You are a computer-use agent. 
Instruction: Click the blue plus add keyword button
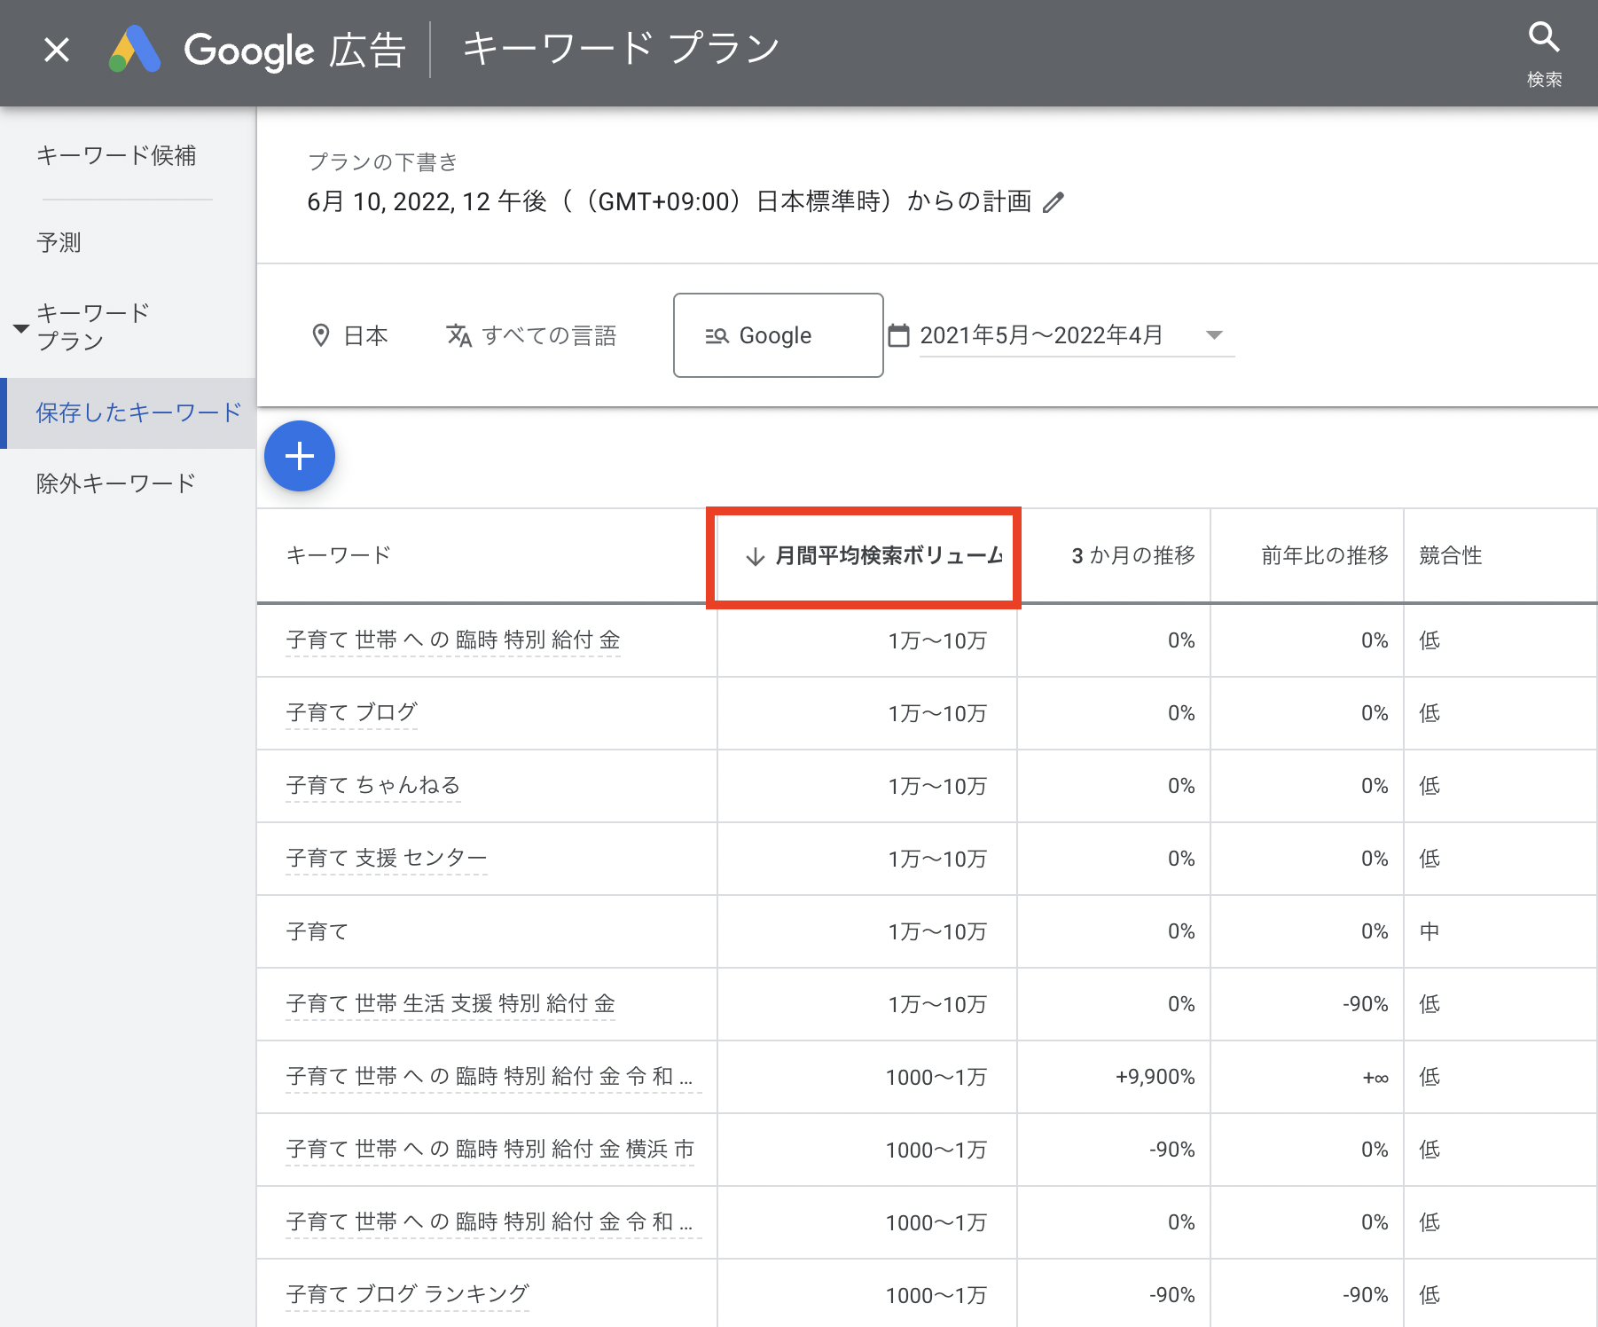point(300,456)
